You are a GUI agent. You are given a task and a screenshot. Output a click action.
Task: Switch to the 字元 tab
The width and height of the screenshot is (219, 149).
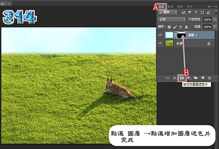tap(190, 7)
